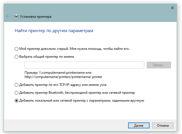Click the 'Установка принтера' window title text
The image size is (182, 134).
point(36,17)
